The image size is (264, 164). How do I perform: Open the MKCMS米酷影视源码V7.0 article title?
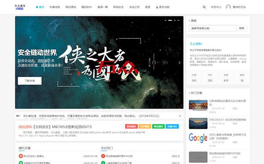click(x=62, y=127)
